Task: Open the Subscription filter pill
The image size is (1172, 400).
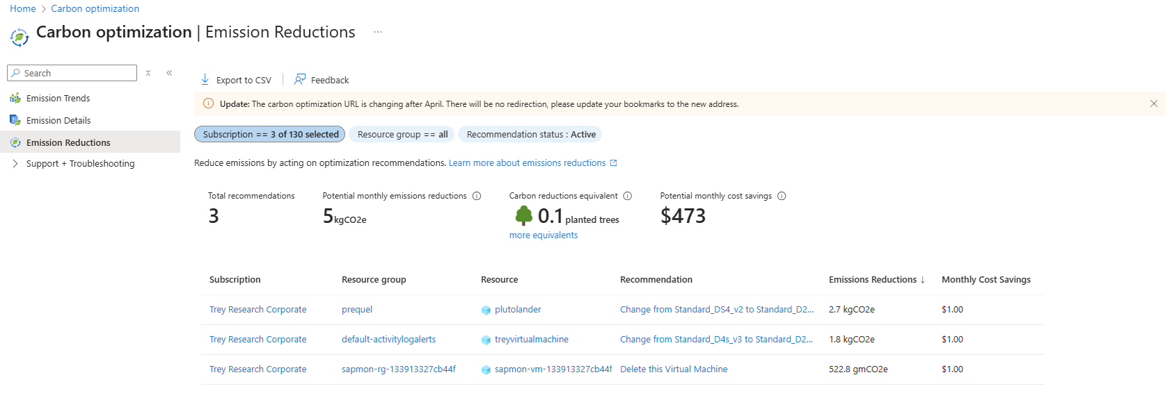Action: (x=270, y=134)
